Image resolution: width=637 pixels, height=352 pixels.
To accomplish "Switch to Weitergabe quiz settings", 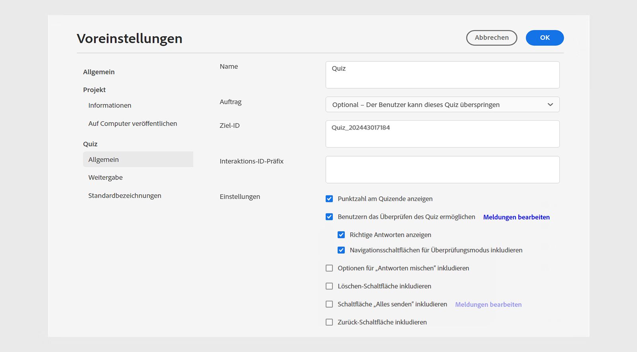I will [x=106, y=178].
